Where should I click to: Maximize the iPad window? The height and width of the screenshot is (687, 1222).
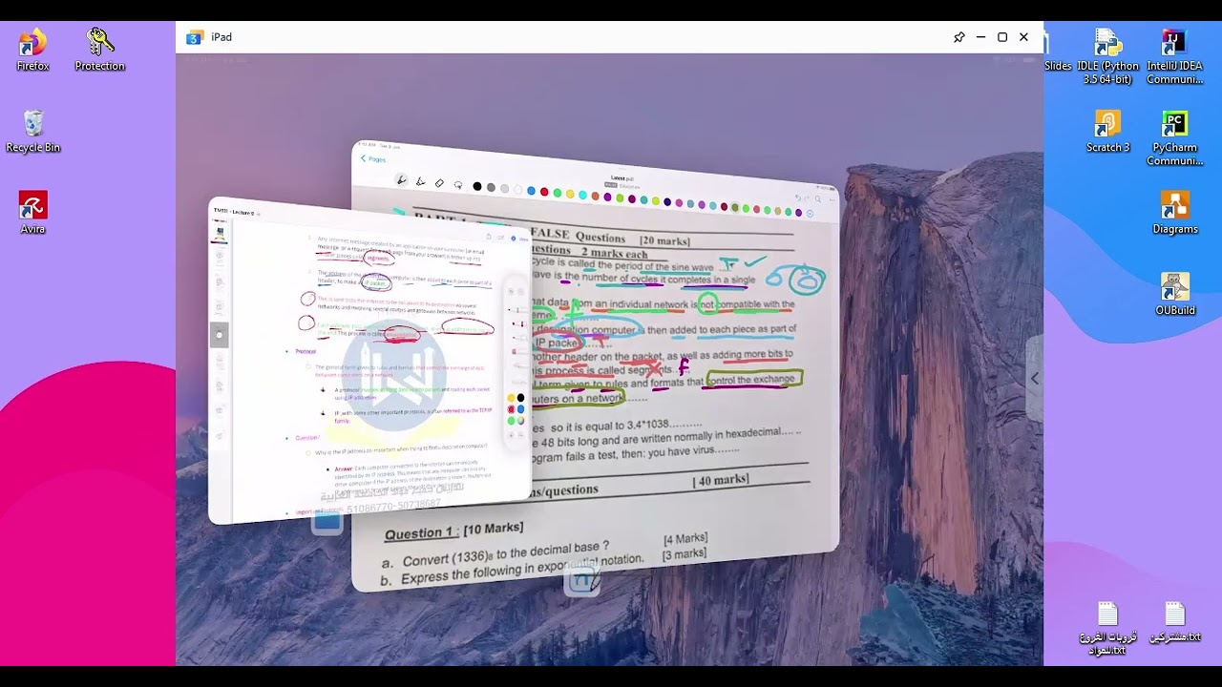[x=1002, y=37]
